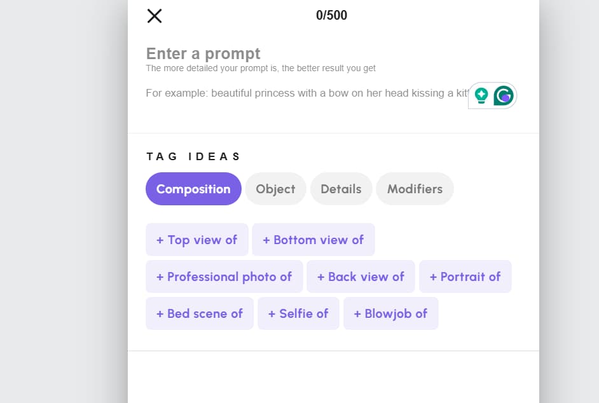This screenshot has height=403, width=599.
Task: Open the Modifiers tag tab
Action: [415, 189]
